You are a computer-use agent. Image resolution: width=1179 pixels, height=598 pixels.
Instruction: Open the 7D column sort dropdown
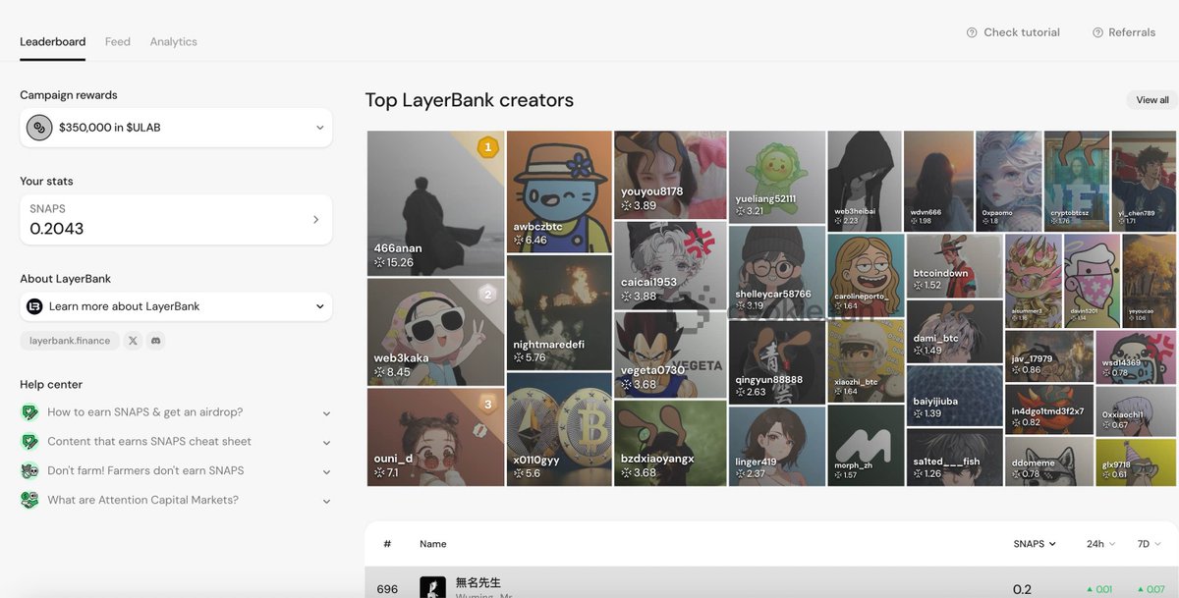tap(1149, 544)
